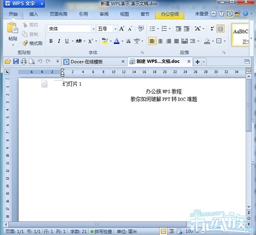Click 拼写检查 in status bar
The image size is (256, 235).
[x=102, y=232]
